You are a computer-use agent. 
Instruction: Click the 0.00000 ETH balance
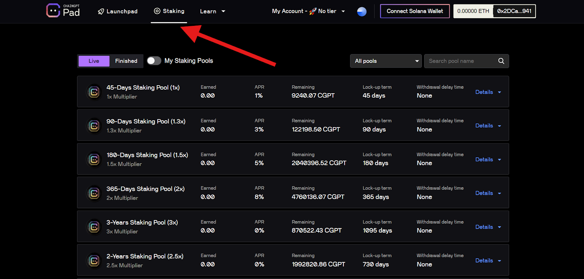point(473,11)
